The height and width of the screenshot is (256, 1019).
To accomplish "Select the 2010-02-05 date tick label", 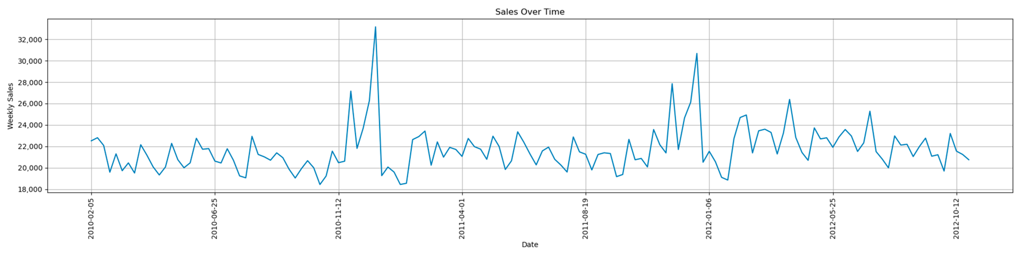I will [x=91, y=219].
